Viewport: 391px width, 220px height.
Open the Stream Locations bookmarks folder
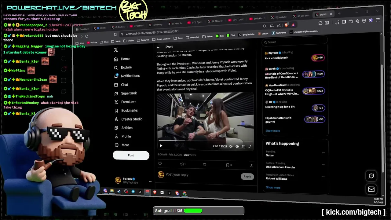tap(161, 39)
